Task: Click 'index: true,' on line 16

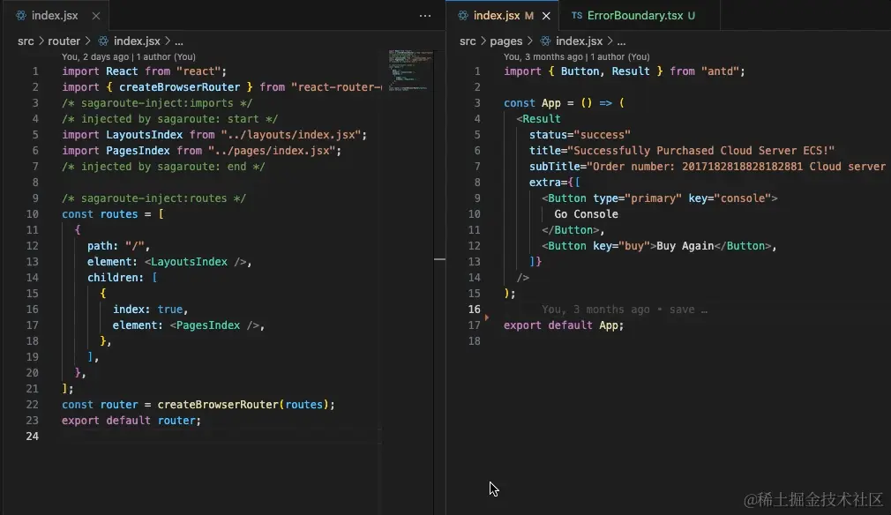Action: pyautogui.click(x=150, y=310)
